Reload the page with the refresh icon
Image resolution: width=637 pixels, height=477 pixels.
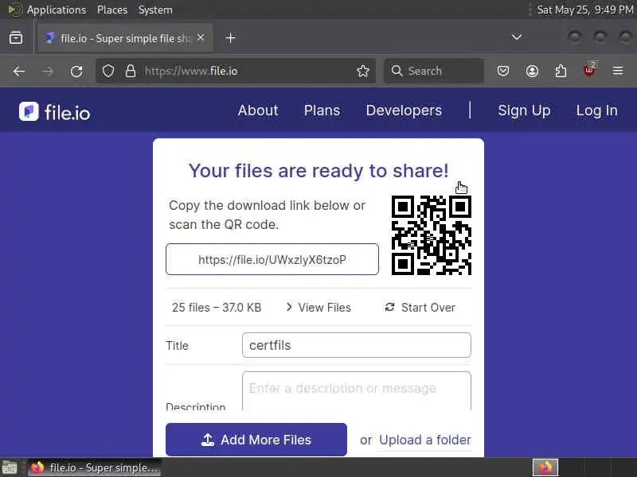tap(76, 72)
